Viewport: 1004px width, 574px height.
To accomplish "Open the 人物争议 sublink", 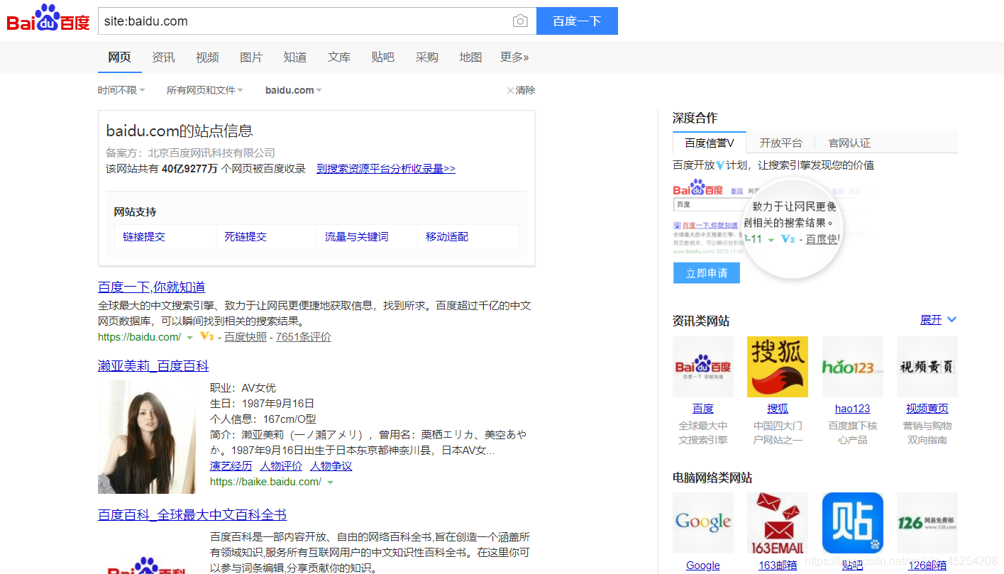I will click(331, 466).
